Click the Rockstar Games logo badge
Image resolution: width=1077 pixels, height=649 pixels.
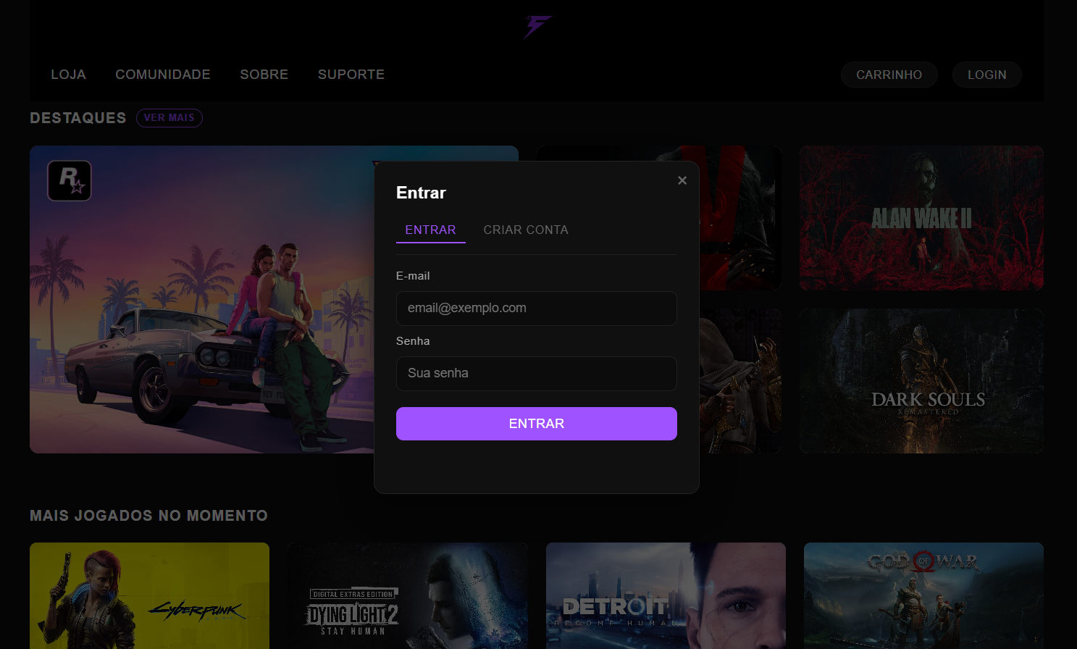(x=70, y=180)
